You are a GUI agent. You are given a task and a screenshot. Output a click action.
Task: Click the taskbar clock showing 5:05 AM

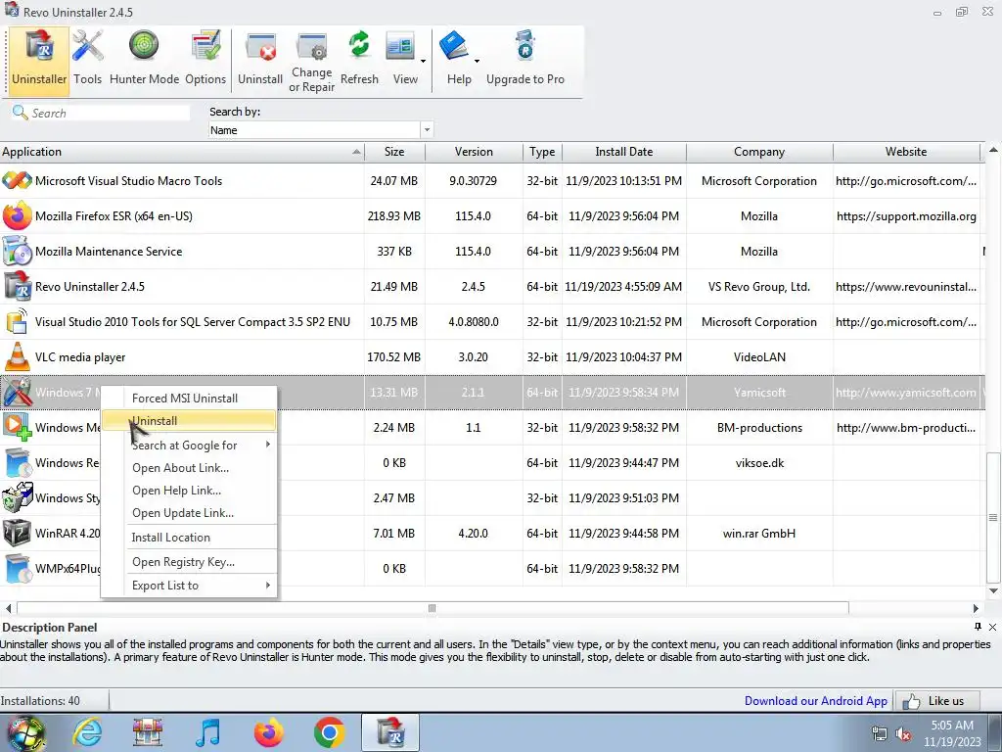952,733
